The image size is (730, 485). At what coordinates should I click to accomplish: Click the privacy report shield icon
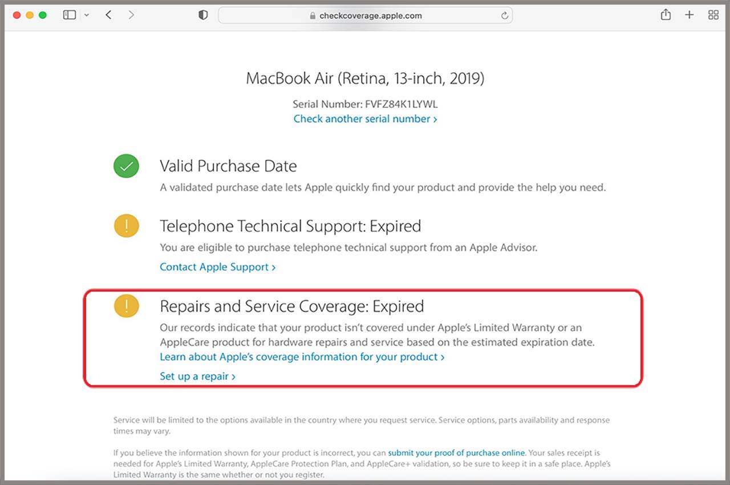click(x=203, y=15)
